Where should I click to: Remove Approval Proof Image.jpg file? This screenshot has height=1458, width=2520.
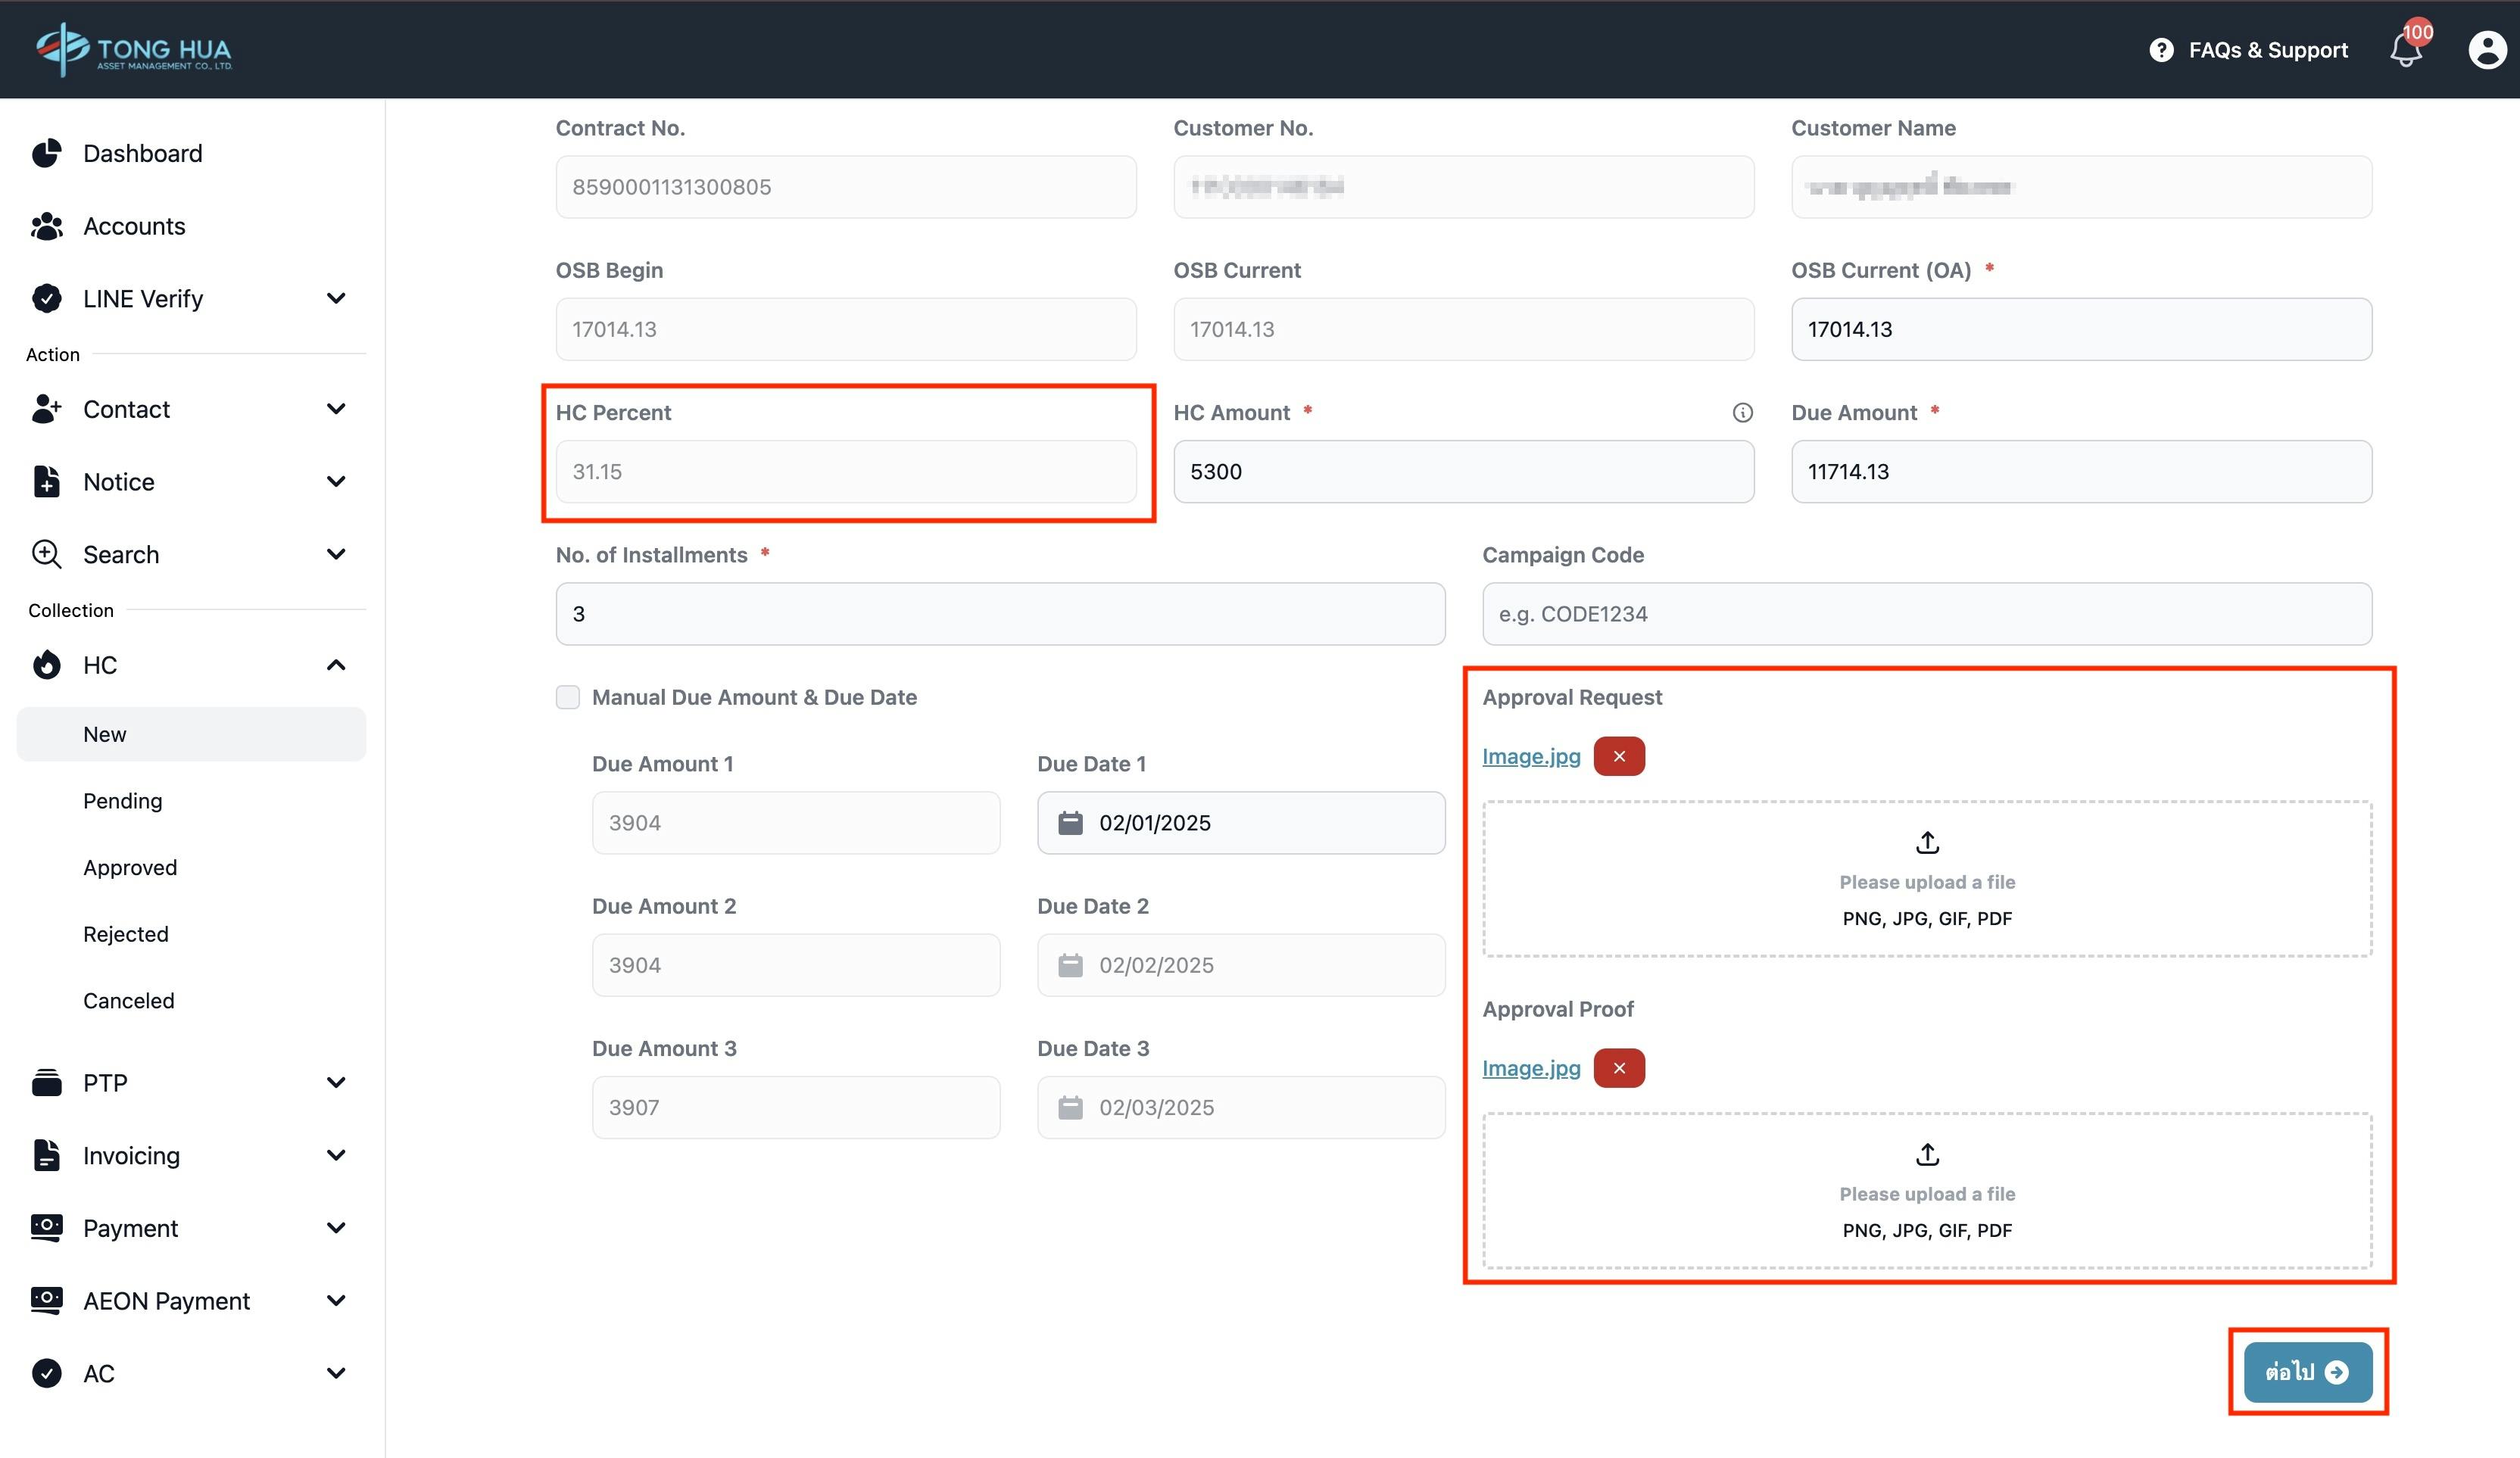1619,1068
